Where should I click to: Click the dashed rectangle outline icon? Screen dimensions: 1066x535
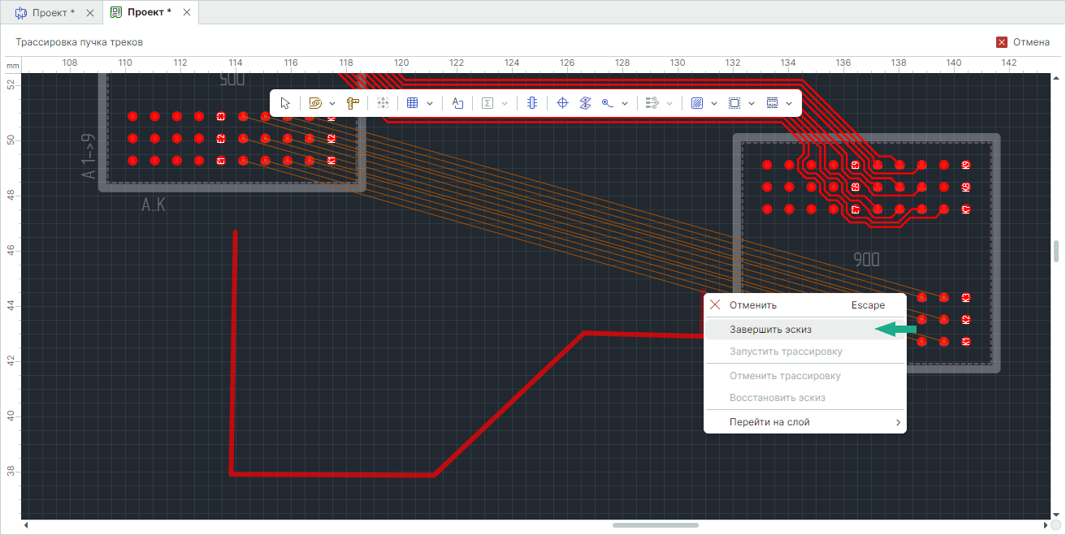pos(734,103)
